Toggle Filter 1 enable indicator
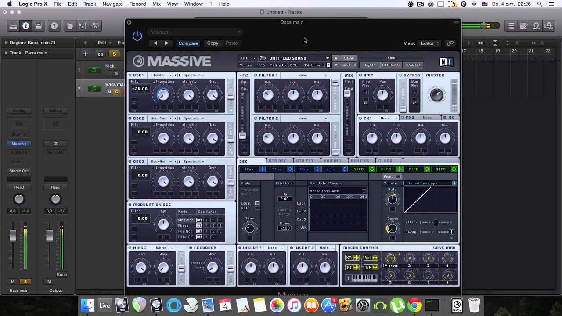 pos(256,75)
